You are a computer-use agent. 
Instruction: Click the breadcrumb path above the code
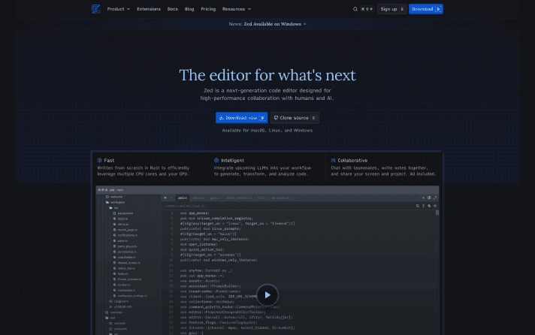[185, 206]
